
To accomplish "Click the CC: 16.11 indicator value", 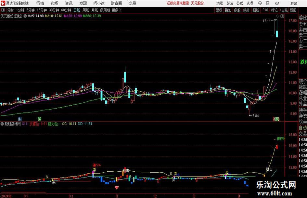I will tap(69, 124).
